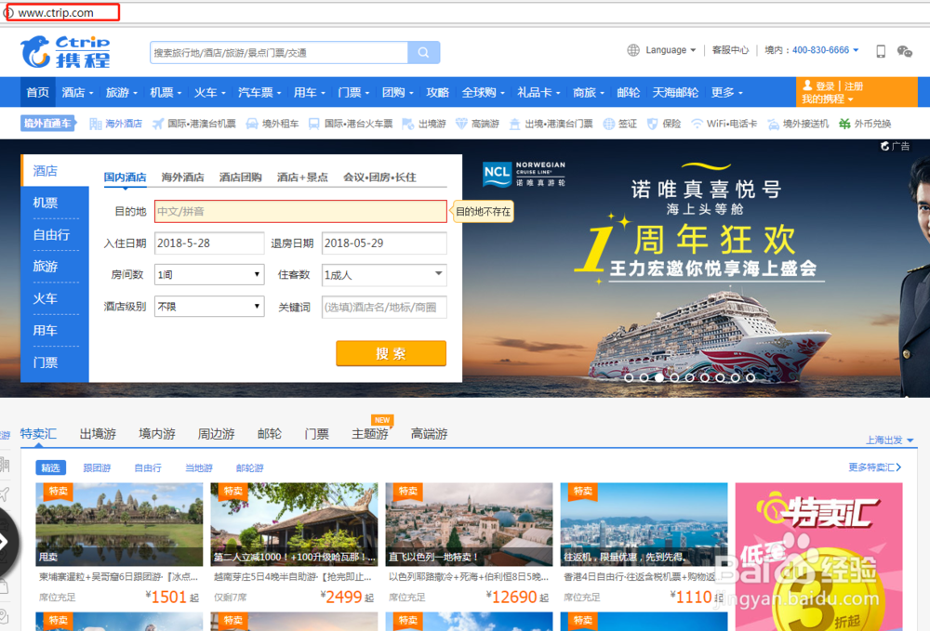Open the 住客数 guest count dropdown
The height and width of the screenshot is (631, 930).
384,275
